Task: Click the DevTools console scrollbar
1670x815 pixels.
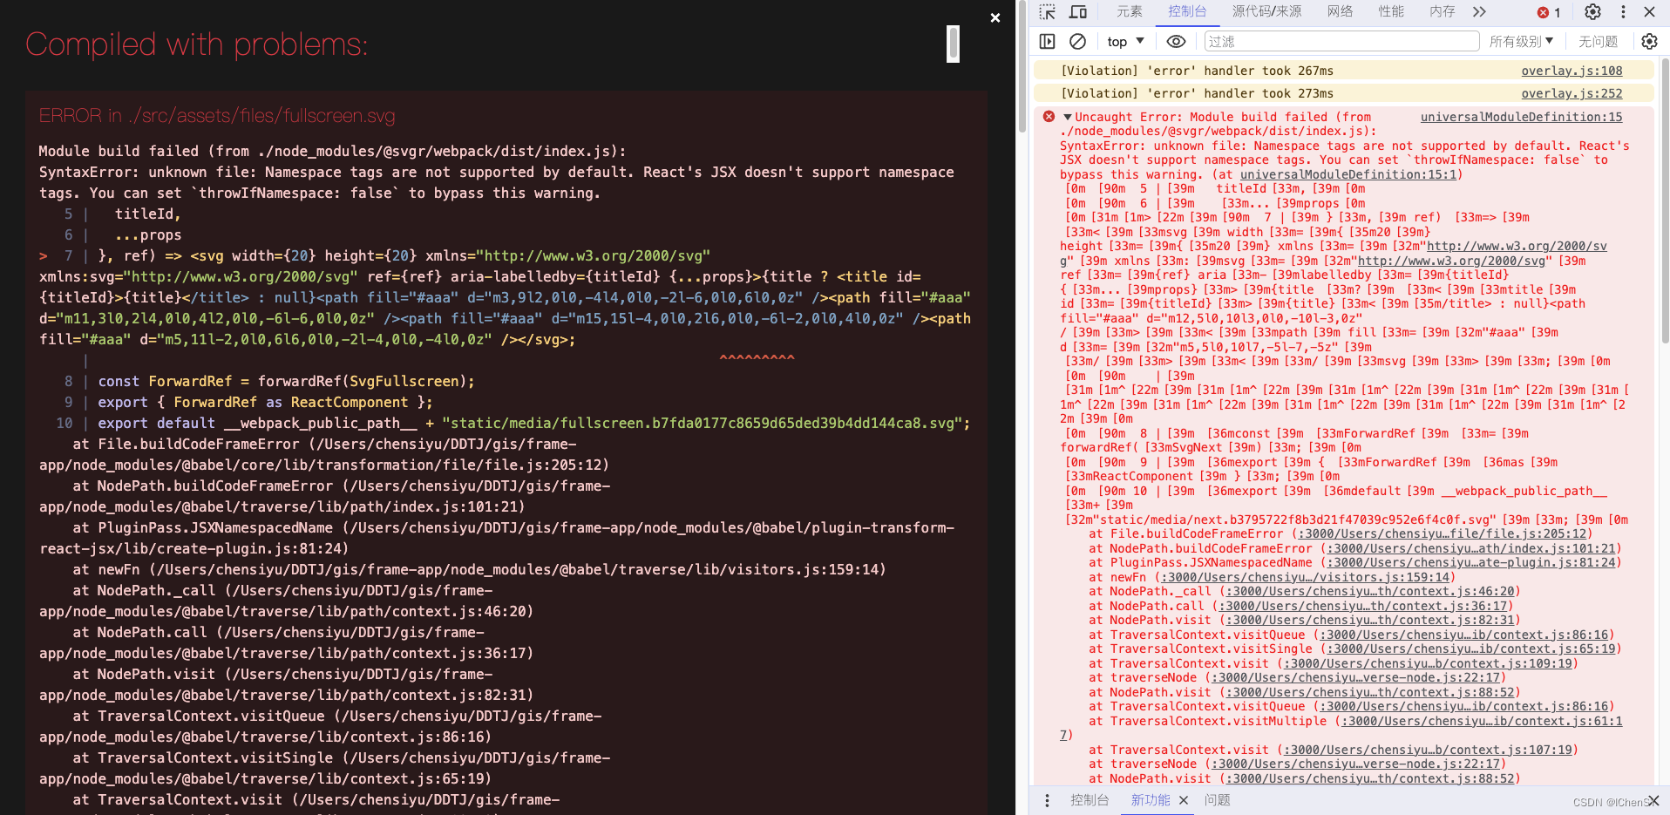Action: 1664,200
